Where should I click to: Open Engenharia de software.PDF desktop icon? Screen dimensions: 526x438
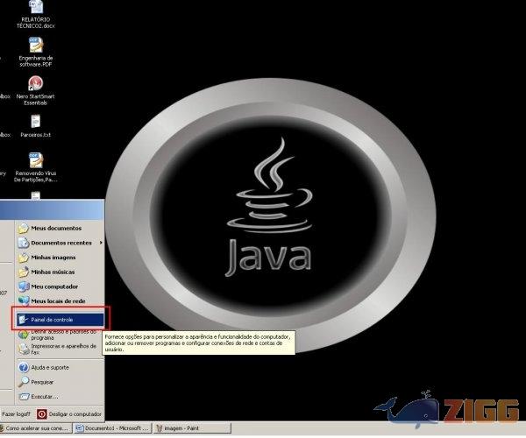pos(36,52)
